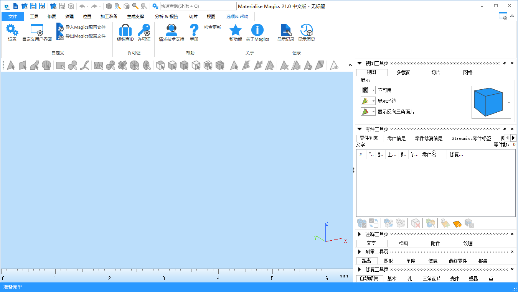Image resolution: width=518 pixels, height=292 pixels.
Task: Collapse the 视图工具页 panel triangle
Action: [360, 63]
